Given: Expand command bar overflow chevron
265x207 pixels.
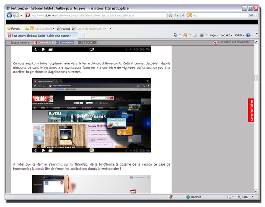Looking at the screenshot, I should click(x=257, y=33).
